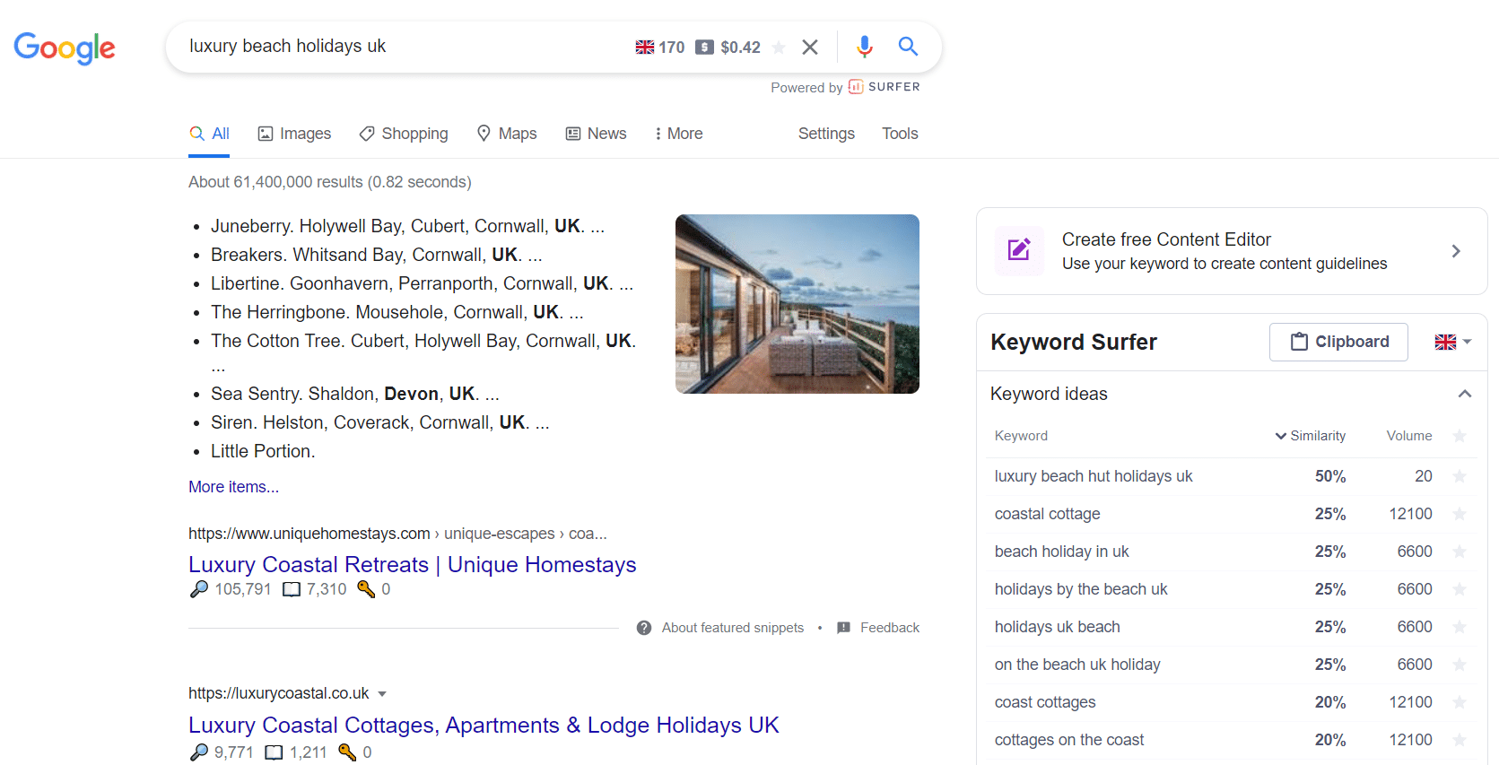Click the Feedback link
Viewport: 1499px width, 765px height.
tap(890, 628)
